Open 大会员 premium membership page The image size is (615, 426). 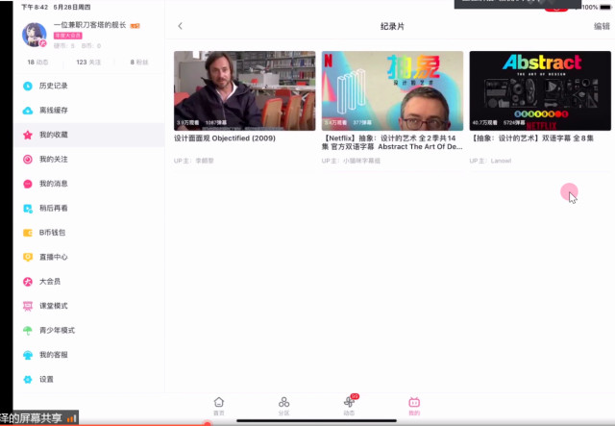click(49, 282)
